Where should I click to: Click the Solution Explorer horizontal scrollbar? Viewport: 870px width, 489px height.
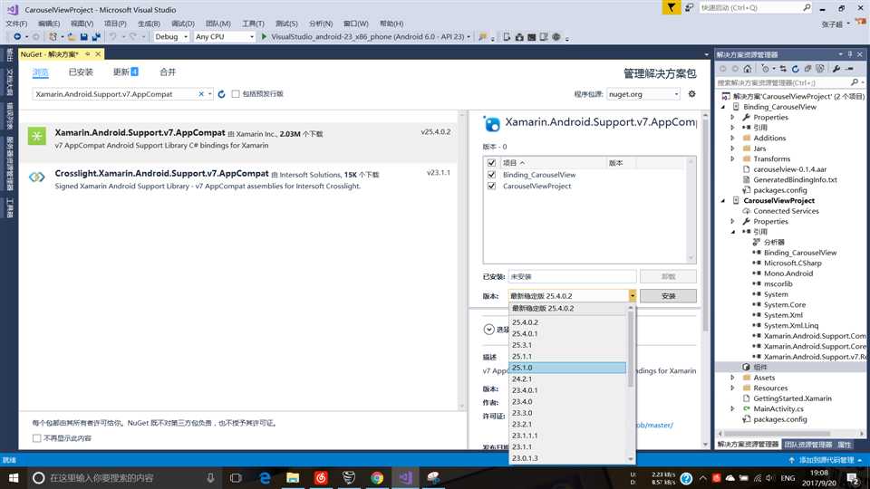[x=778, y=434]
